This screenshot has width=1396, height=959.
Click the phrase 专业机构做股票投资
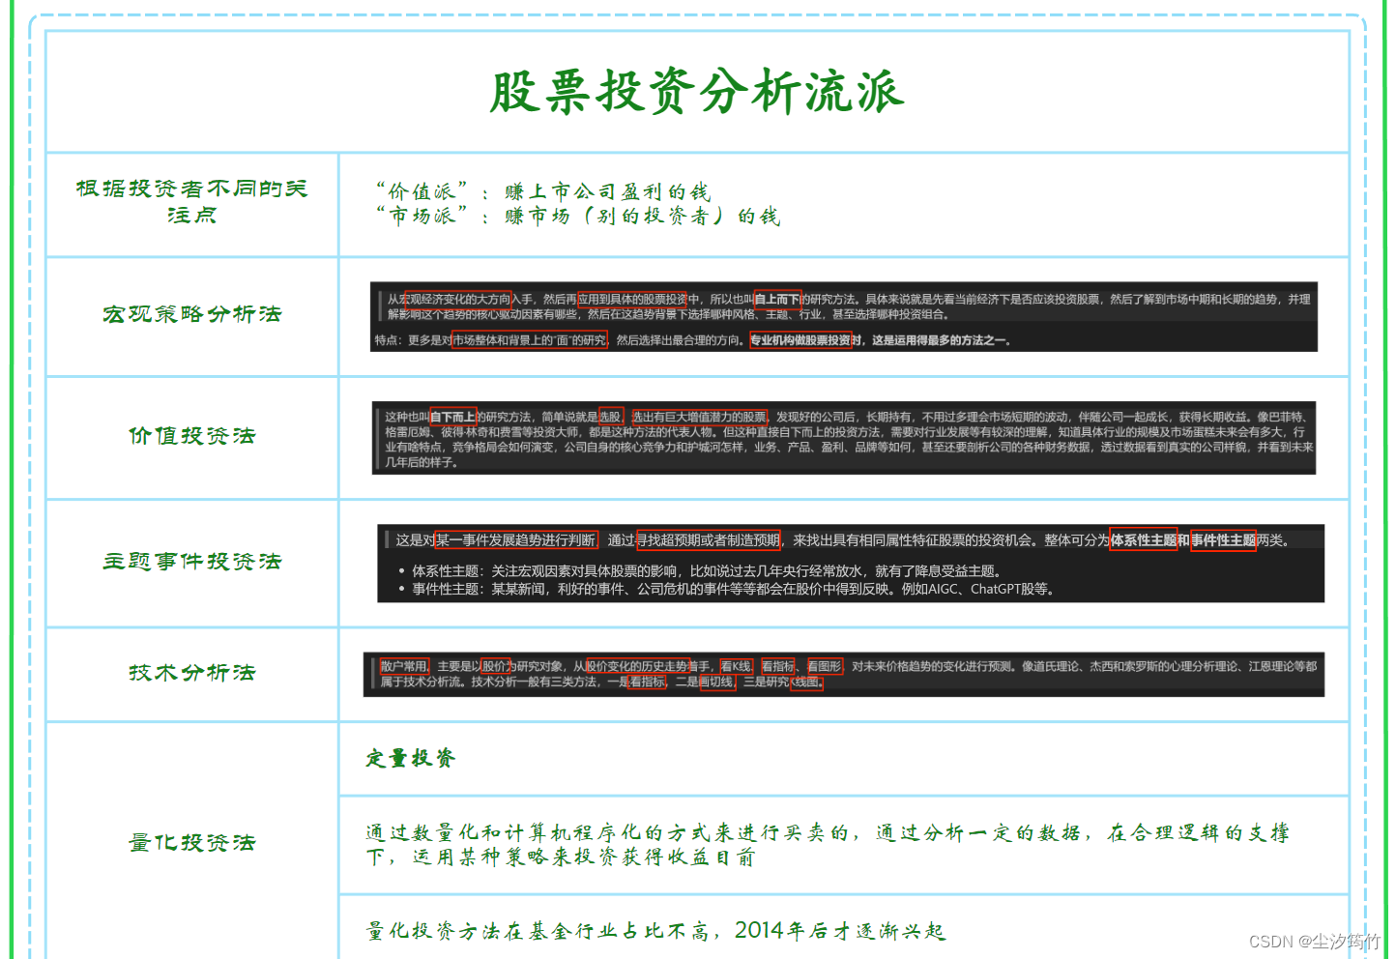[x=800, y=340]
